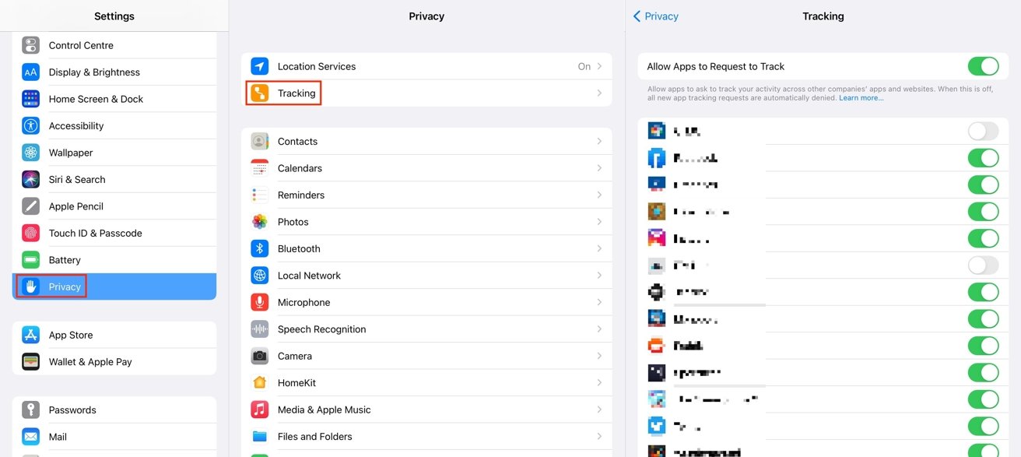Open the HomeKit house icon
1021x457 pixels.
[260, 383]
